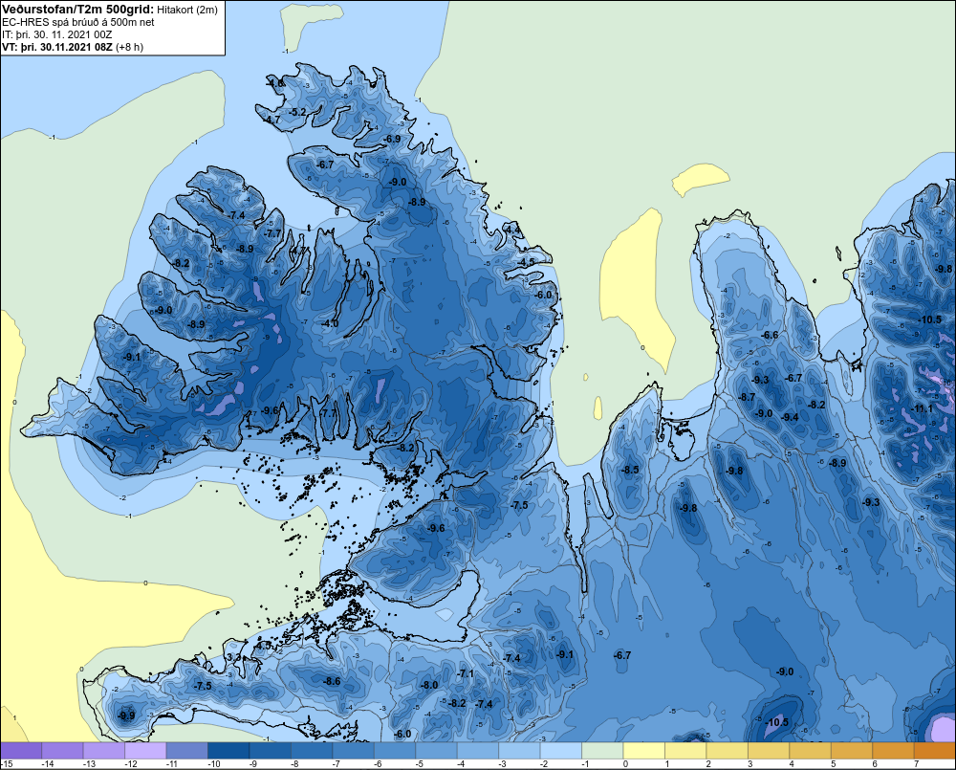
Task: Click the -8.6 temperature label on the map
Action: [332, 681]
